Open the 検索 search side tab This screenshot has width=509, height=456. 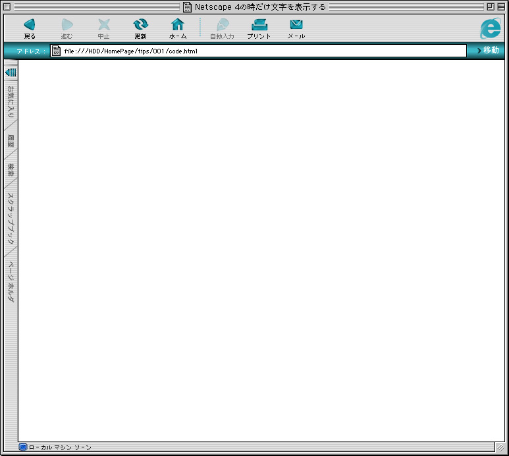coord(11,170)
